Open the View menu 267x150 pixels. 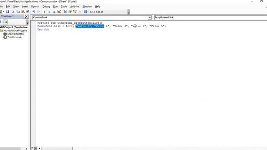click(x=16, y=7)
